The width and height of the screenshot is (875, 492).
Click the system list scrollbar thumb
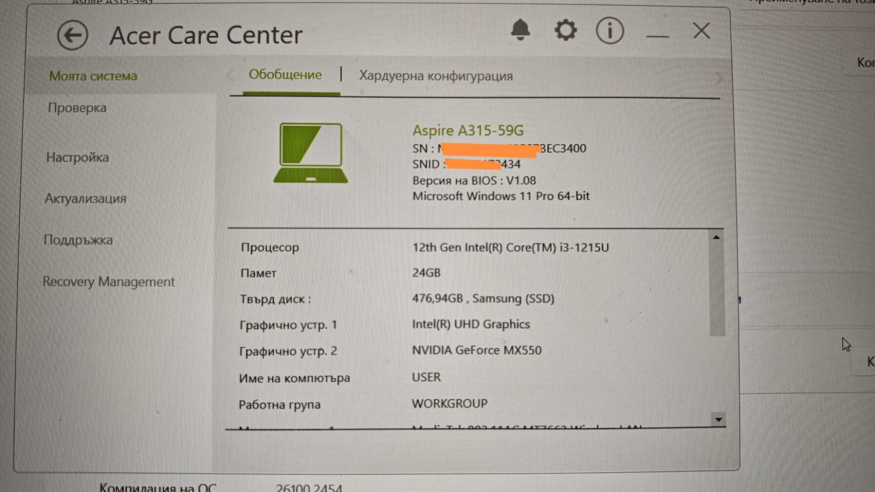tap(717, 290)
